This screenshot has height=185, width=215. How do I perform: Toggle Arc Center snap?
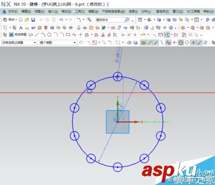pyautogui.click(x=181, y=42)
